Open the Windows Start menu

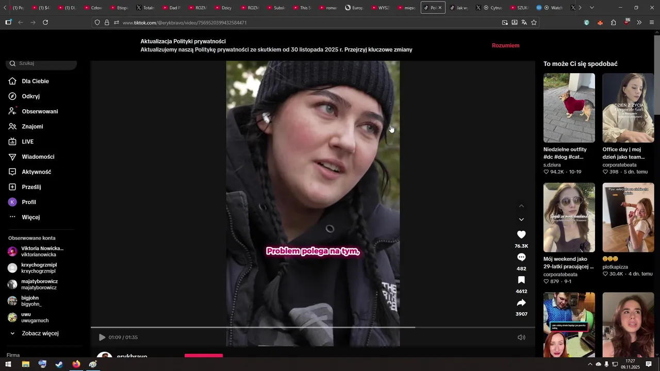click(8, 364)
